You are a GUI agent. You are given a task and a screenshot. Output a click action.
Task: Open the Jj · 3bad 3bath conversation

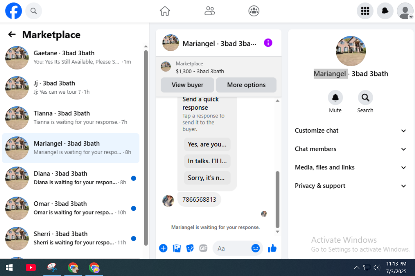pos(71,88)
